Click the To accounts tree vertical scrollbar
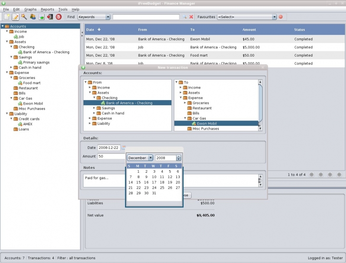Screen dimensions: 346x263 click(260, 104)
